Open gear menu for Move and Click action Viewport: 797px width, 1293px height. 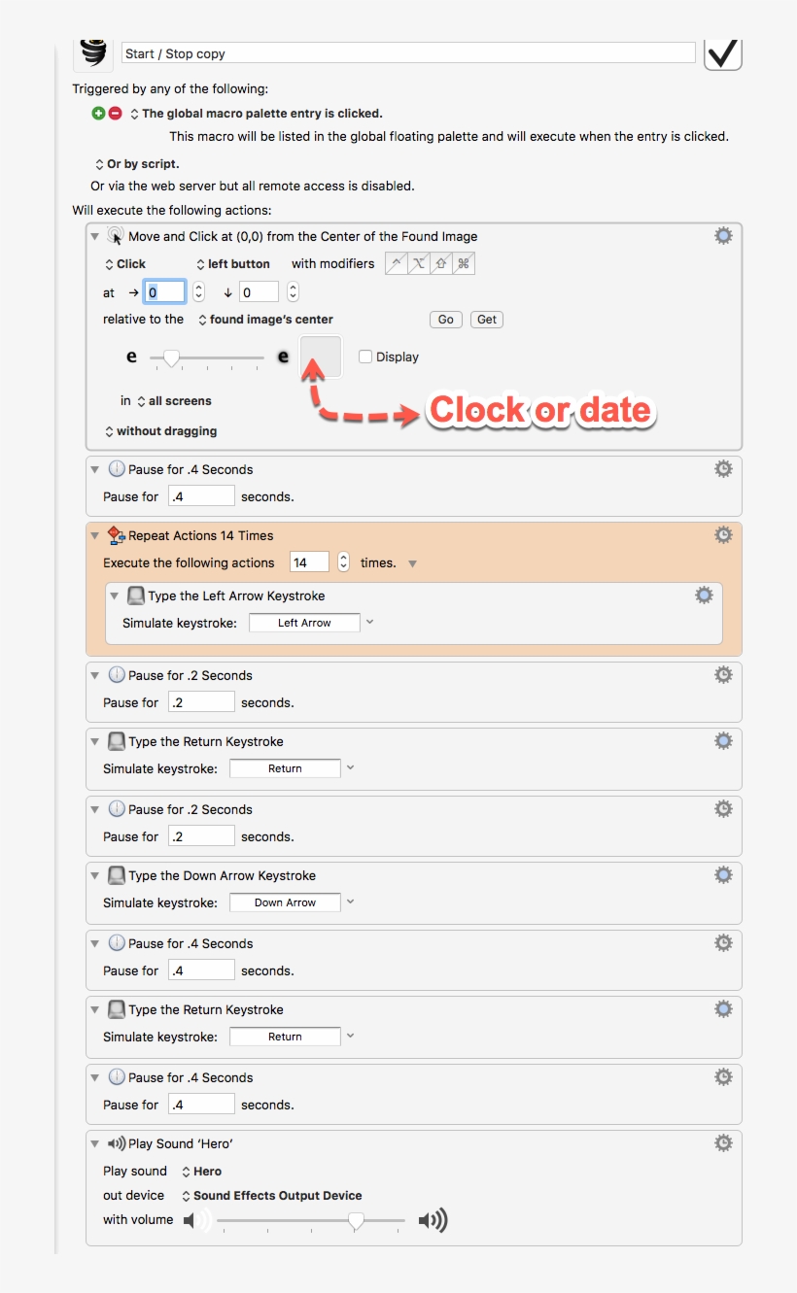point(723,236)
